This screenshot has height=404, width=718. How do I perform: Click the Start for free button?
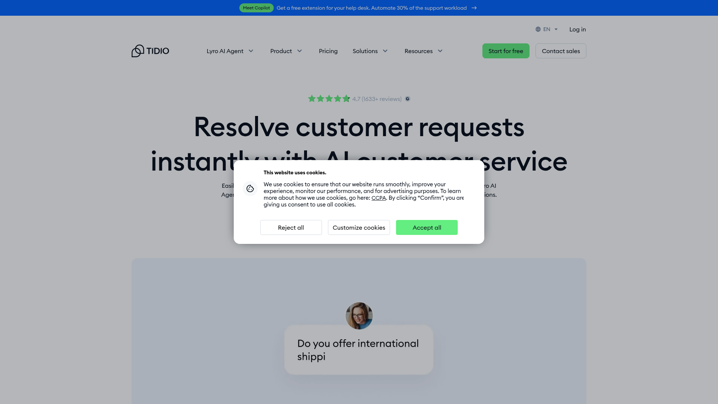506,51
